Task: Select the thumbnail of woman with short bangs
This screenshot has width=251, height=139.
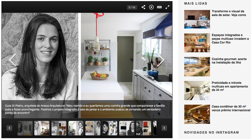Action: click(x=110, y=128)
